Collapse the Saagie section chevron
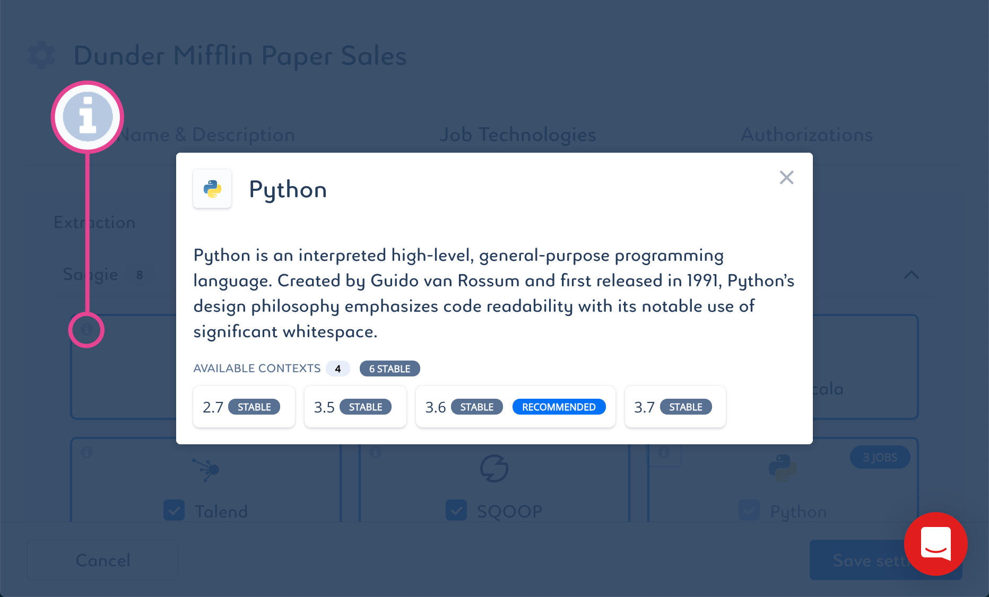989x597 pixels. point(912,275)
